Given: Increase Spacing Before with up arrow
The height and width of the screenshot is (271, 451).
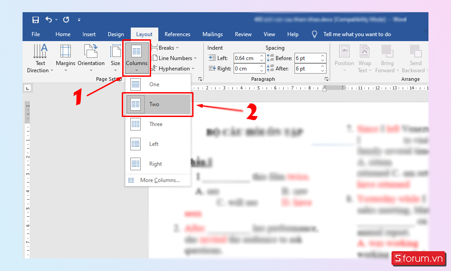Looking at the screenshot, I should pyautogui.click(x=322, y=56).
